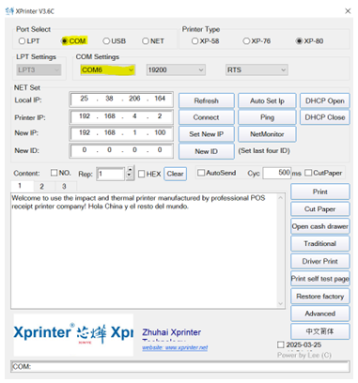Click the Printer IP address field
Viewport: 358px width, 383px height.
click(x=121, y=116)
